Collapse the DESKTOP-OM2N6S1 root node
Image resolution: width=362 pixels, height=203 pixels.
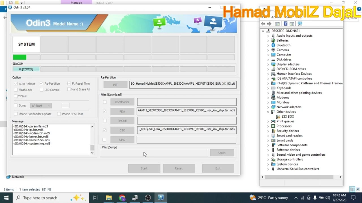[x=263, y=31]
